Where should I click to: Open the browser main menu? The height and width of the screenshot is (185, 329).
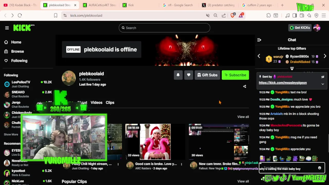(x=324, y=15)
